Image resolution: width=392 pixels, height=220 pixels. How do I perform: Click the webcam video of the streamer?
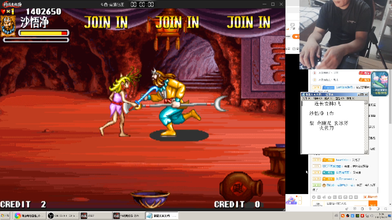[x=346, y=34]
